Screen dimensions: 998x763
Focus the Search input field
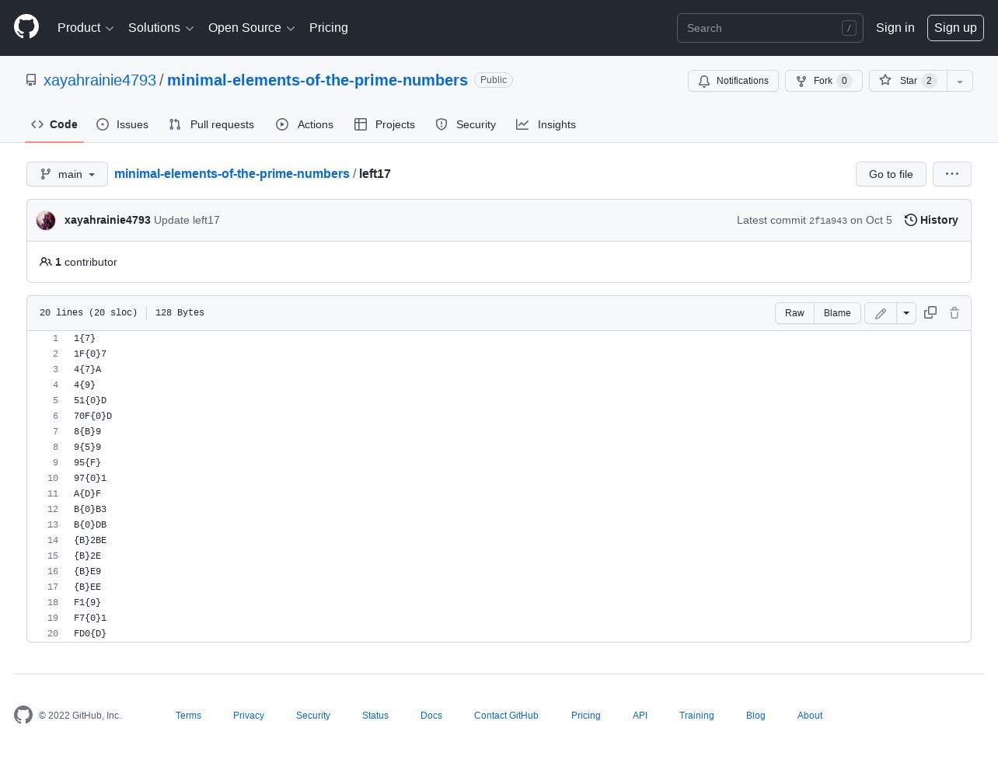click(769, 28)
